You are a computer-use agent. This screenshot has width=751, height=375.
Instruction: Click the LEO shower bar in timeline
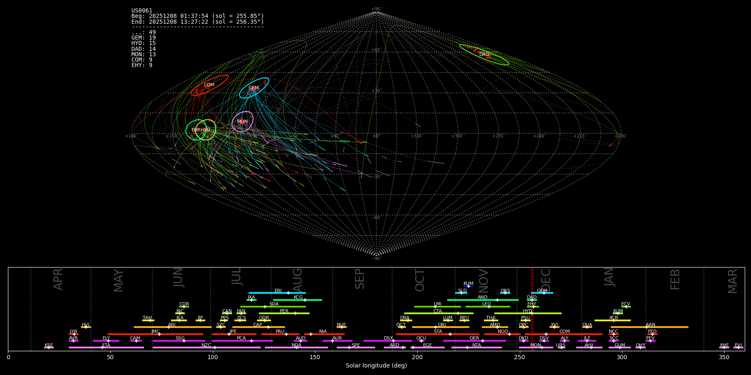[488, 307]
